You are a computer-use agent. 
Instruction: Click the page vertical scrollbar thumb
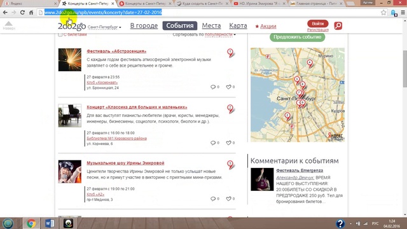click(404, 69)
